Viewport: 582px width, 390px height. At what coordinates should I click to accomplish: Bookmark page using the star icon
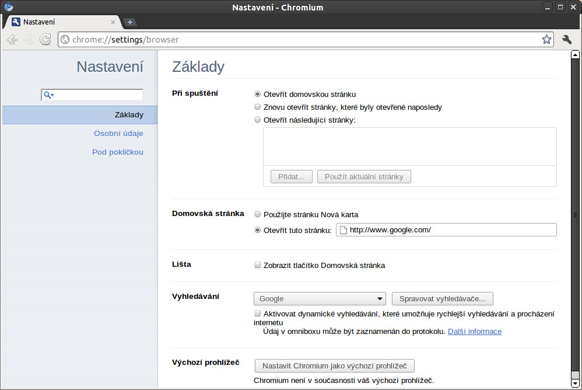[x=546, y=39]
